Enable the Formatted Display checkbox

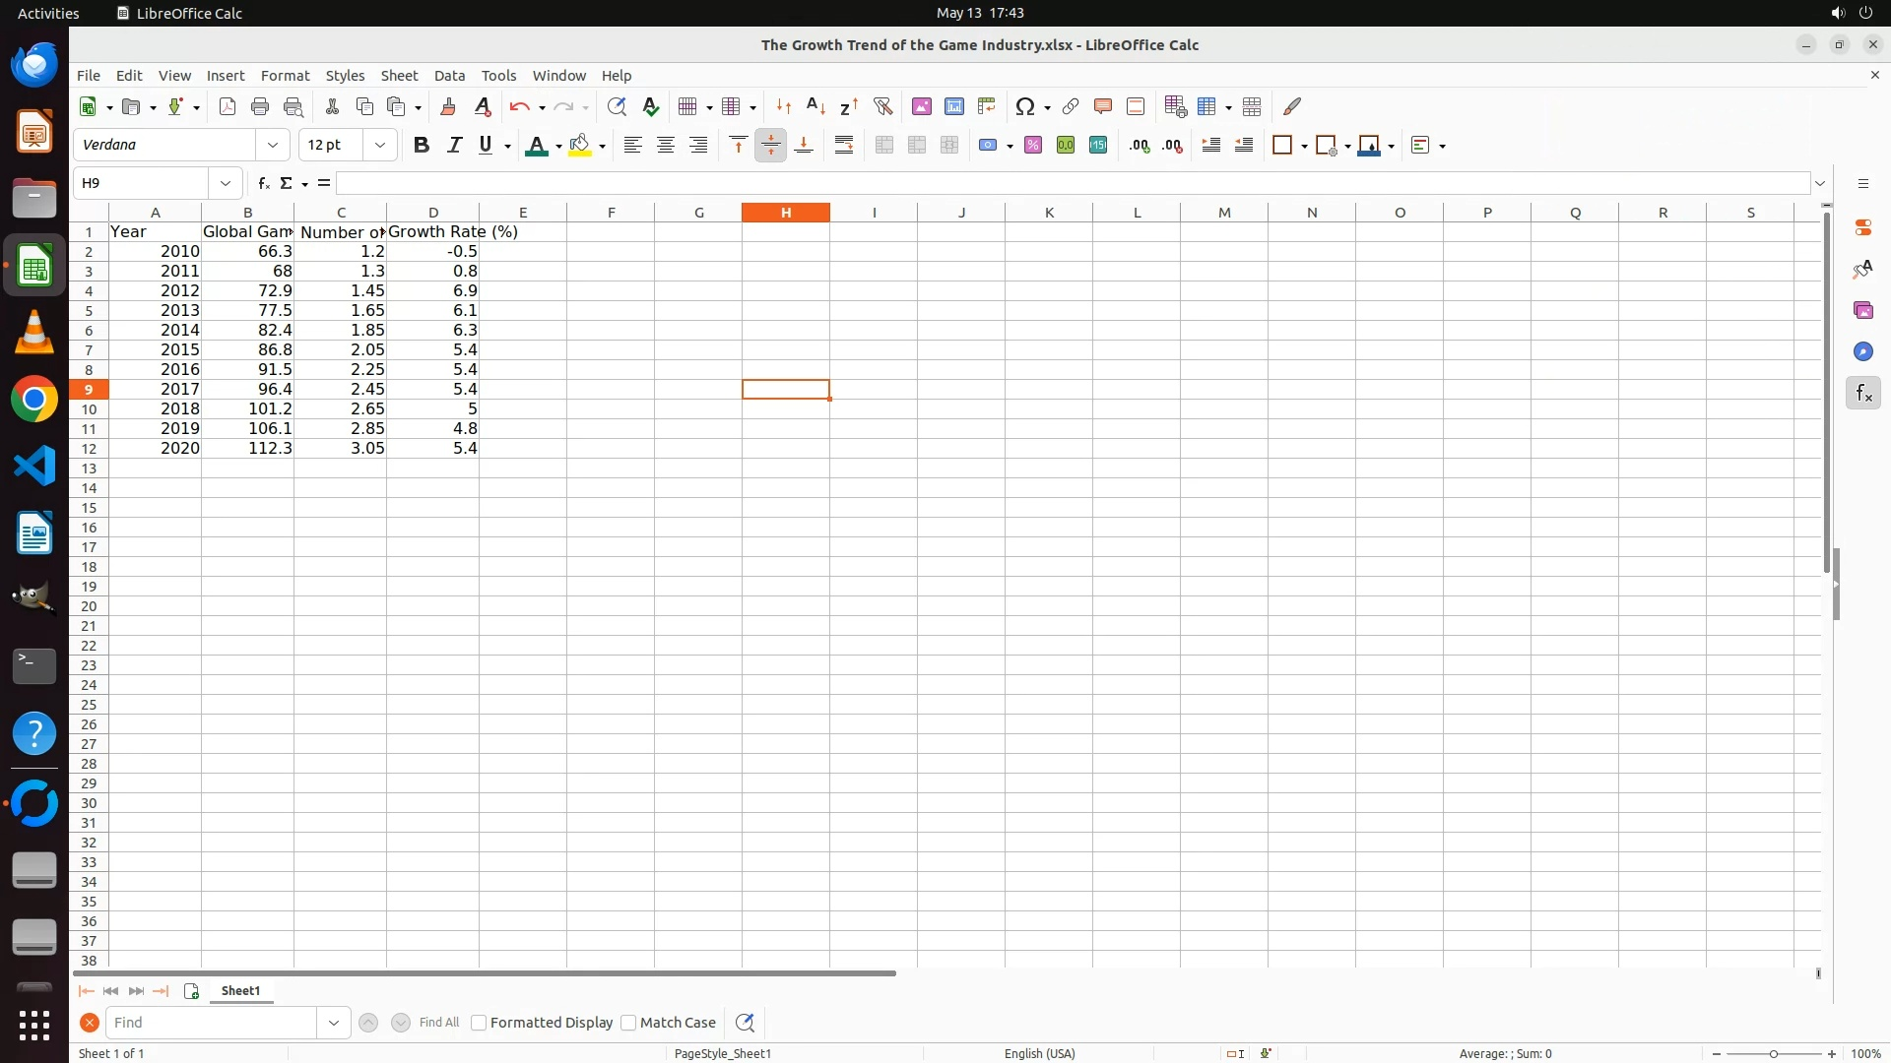tap(479, 1023)
